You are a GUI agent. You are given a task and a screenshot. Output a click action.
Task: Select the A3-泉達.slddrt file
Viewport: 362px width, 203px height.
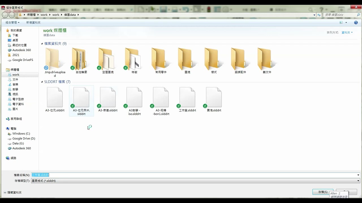tap(108, 100)
